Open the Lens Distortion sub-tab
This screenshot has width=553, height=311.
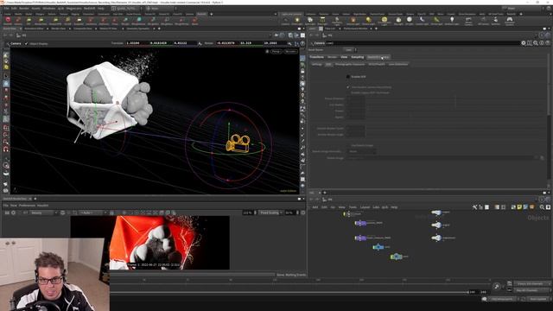(398, 64)
